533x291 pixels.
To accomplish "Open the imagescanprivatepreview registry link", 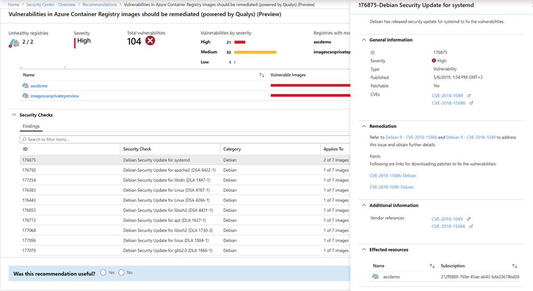I will tap(55, 96).
